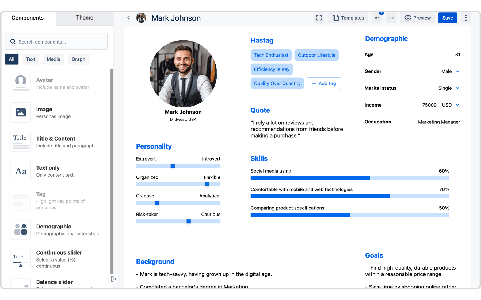Switch to the Theme tab
Image resolution: width=481 pixels, height=300 pixels.
(85, 18)
